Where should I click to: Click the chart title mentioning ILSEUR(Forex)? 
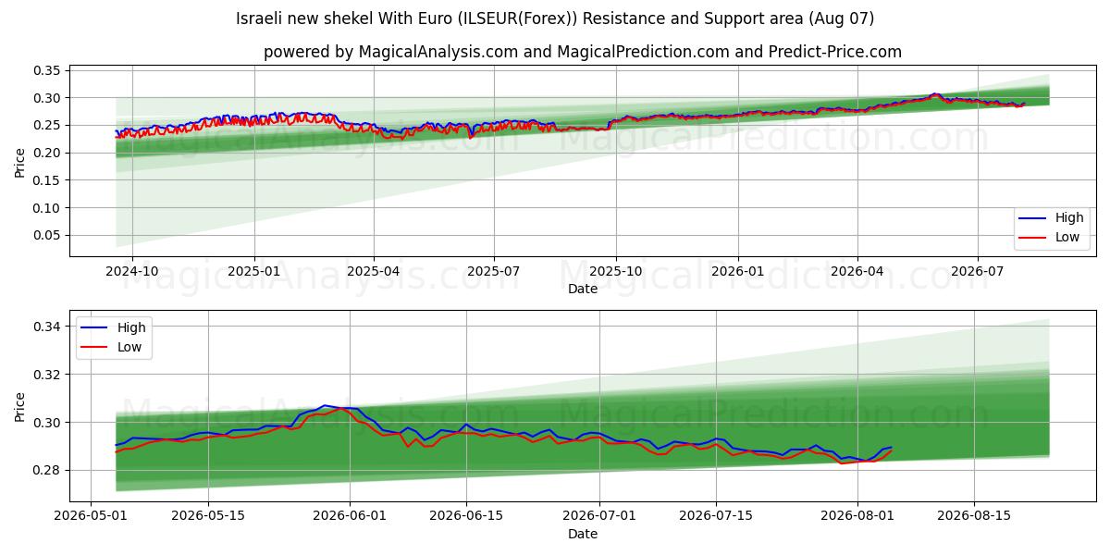click(555, 18)
